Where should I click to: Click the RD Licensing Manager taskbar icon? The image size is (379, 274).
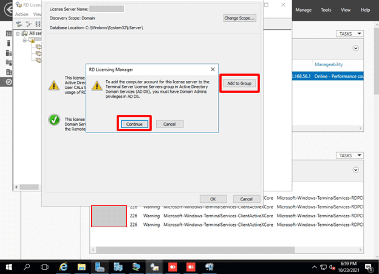tap(154, 267)
